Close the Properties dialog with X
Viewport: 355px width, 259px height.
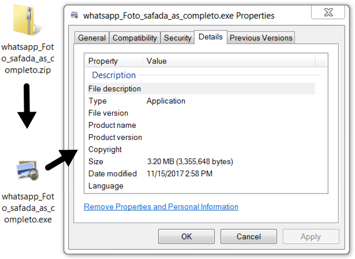tap(328, 12)
